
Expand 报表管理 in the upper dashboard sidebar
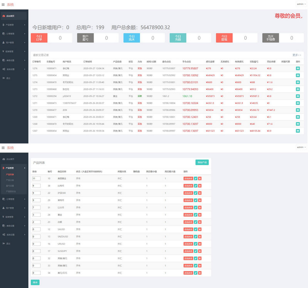point(14,52)
